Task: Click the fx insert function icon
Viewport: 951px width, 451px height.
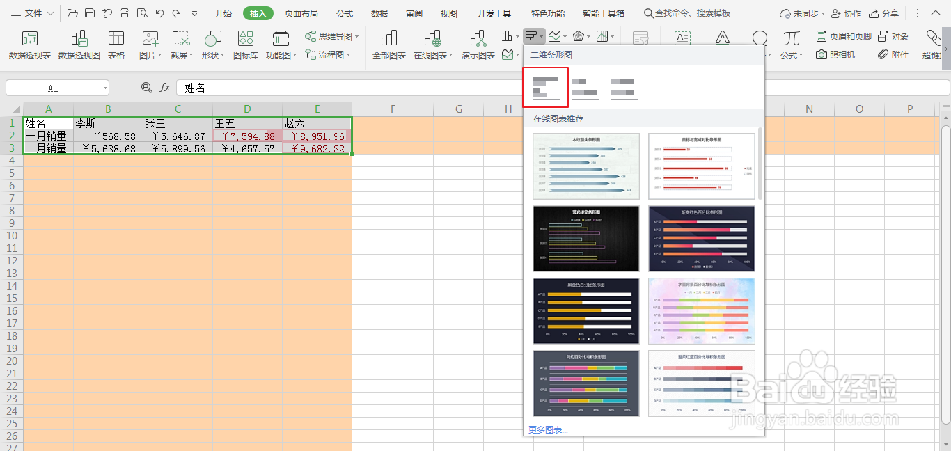Action: (165, 88)
